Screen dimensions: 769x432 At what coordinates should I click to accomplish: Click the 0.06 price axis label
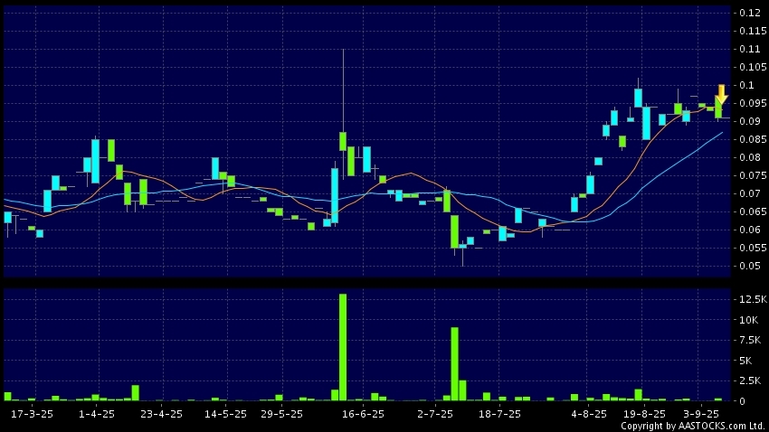[750, 230]
